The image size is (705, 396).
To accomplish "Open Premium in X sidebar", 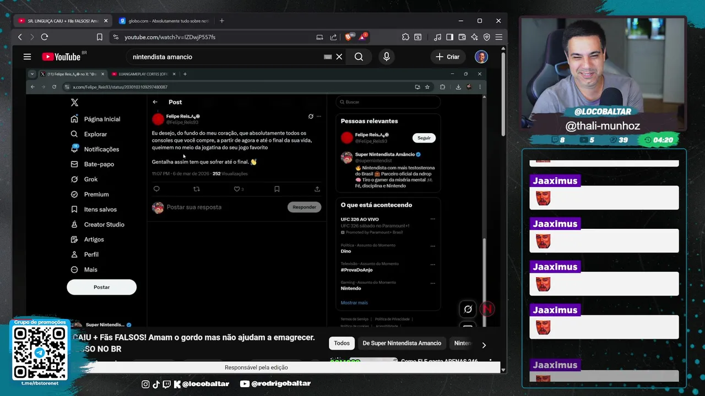I will (90, 194).
